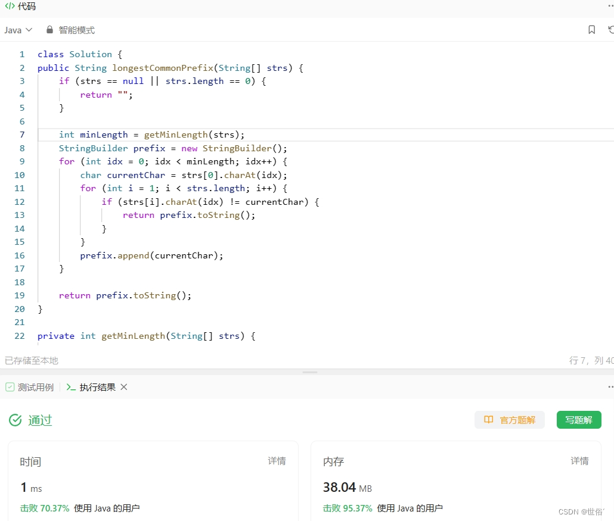
Task: Click the 写题解 write solution button
Action: [x=579, y=420]
